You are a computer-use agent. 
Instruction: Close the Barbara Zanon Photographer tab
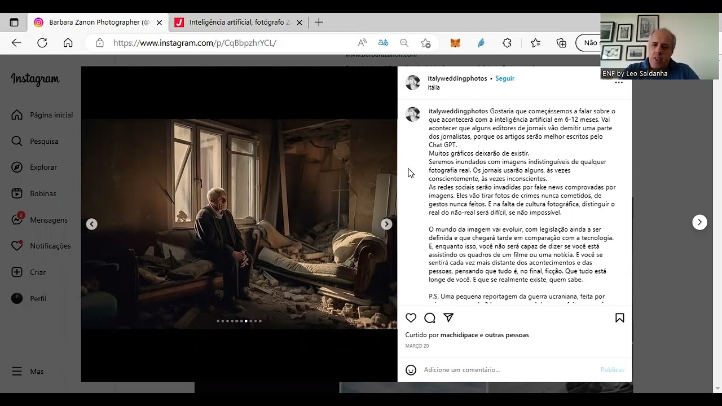[159, 23]
